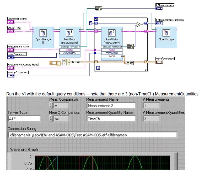Click the Connection String filename field
The height and width of the screenshot is (170, 199).
pos(92,135)
